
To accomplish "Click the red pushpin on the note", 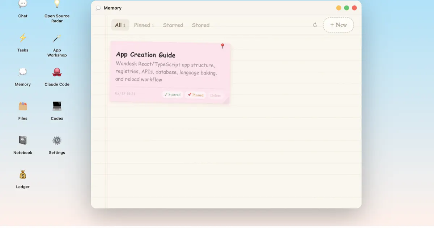I will [222, 46].
